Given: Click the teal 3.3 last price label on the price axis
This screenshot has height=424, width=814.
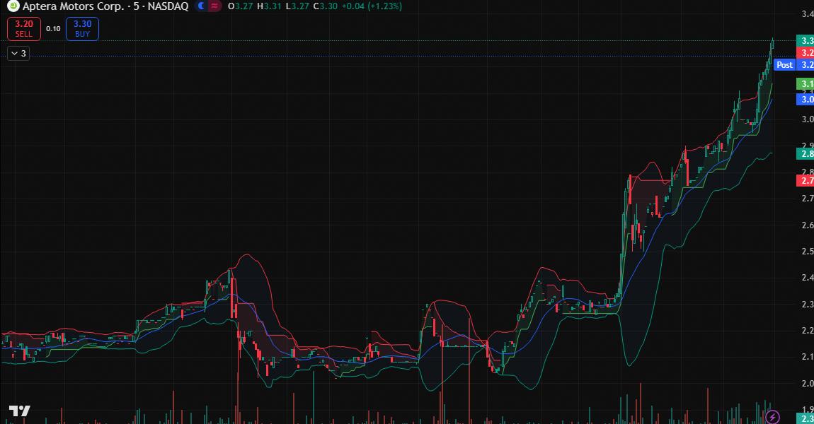Looking at the screenshot, I should [x=806, y=40].
